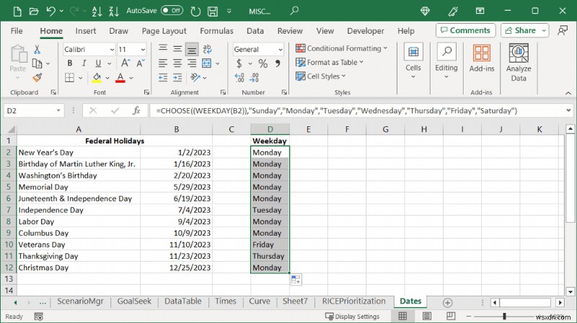The height and width of the screenshot is (323, 577).
Task: Open the Insert ribbon tab
Action: click(x=85, y=31)
